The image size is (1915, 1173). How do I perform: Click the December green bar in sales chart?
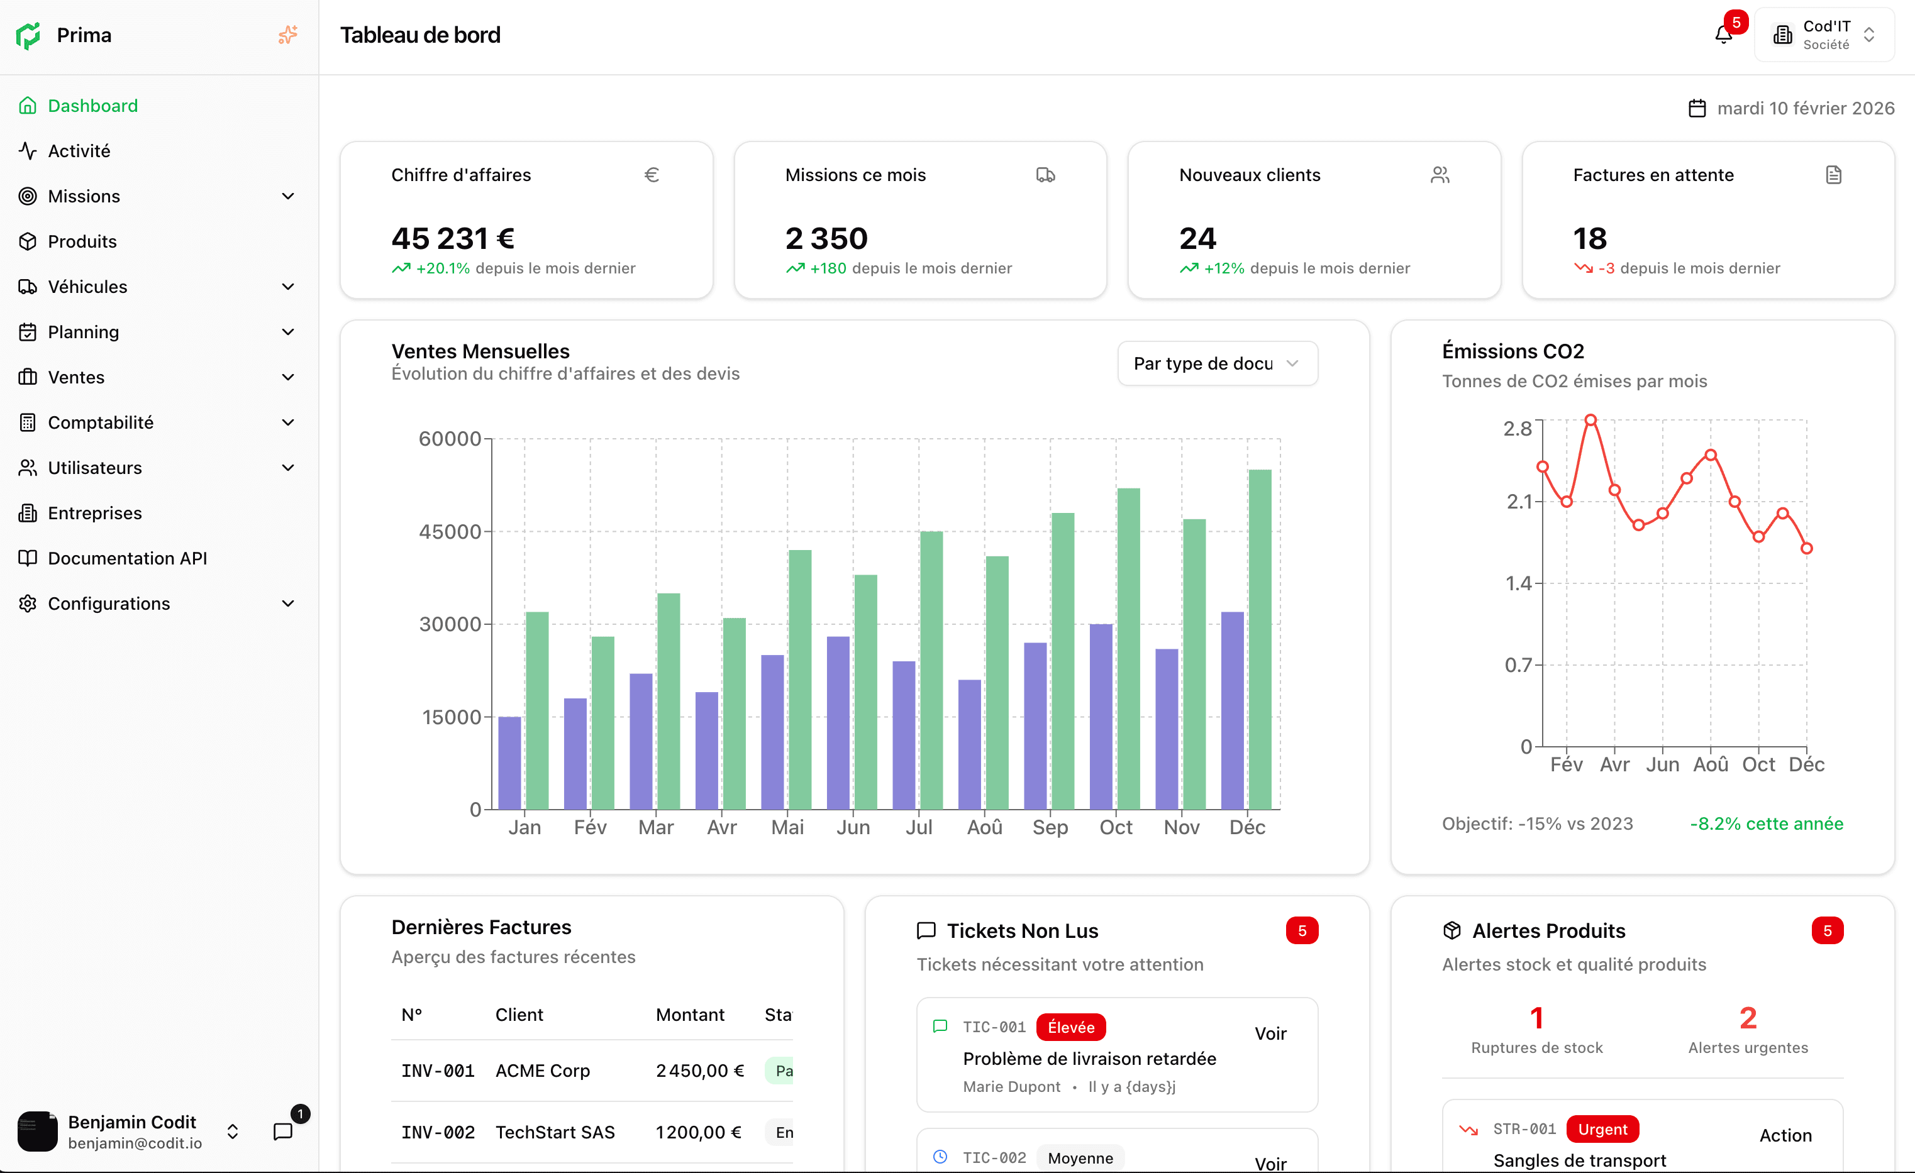[x=1259, y=639]
